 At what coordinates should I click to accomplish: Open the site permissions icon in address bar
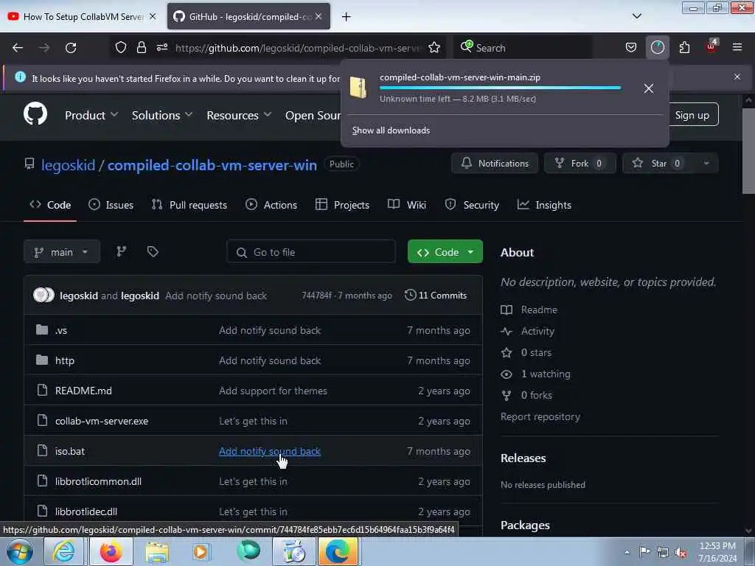(x=162, y=47)
